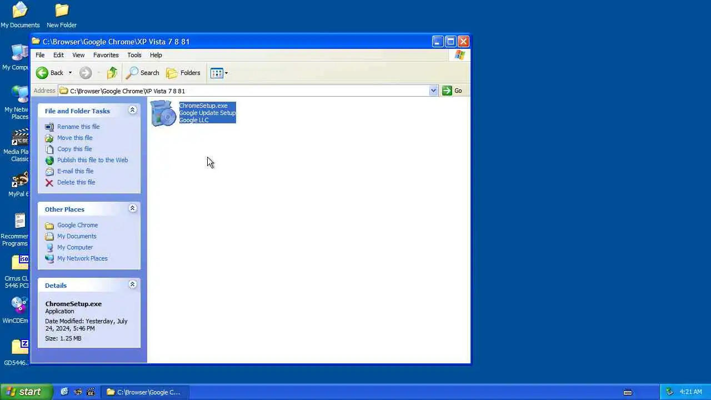Expand the Address bar dropdown

pyautogui.click(x=433, y=91)
